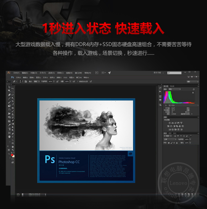Open Illustrator's 效果(C) menu
This screenshot has height=209, width=207.
tap(60, 73)
